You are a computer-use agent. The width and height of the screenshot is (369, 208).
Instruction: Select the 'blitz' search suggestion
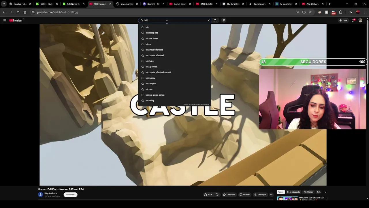coord(174,27)
